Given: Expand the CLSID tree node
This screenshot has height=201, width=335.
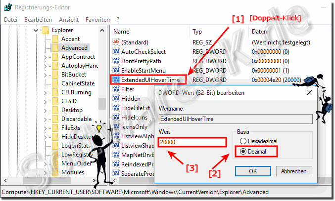Looking at the screenshot, I should 45,102.
